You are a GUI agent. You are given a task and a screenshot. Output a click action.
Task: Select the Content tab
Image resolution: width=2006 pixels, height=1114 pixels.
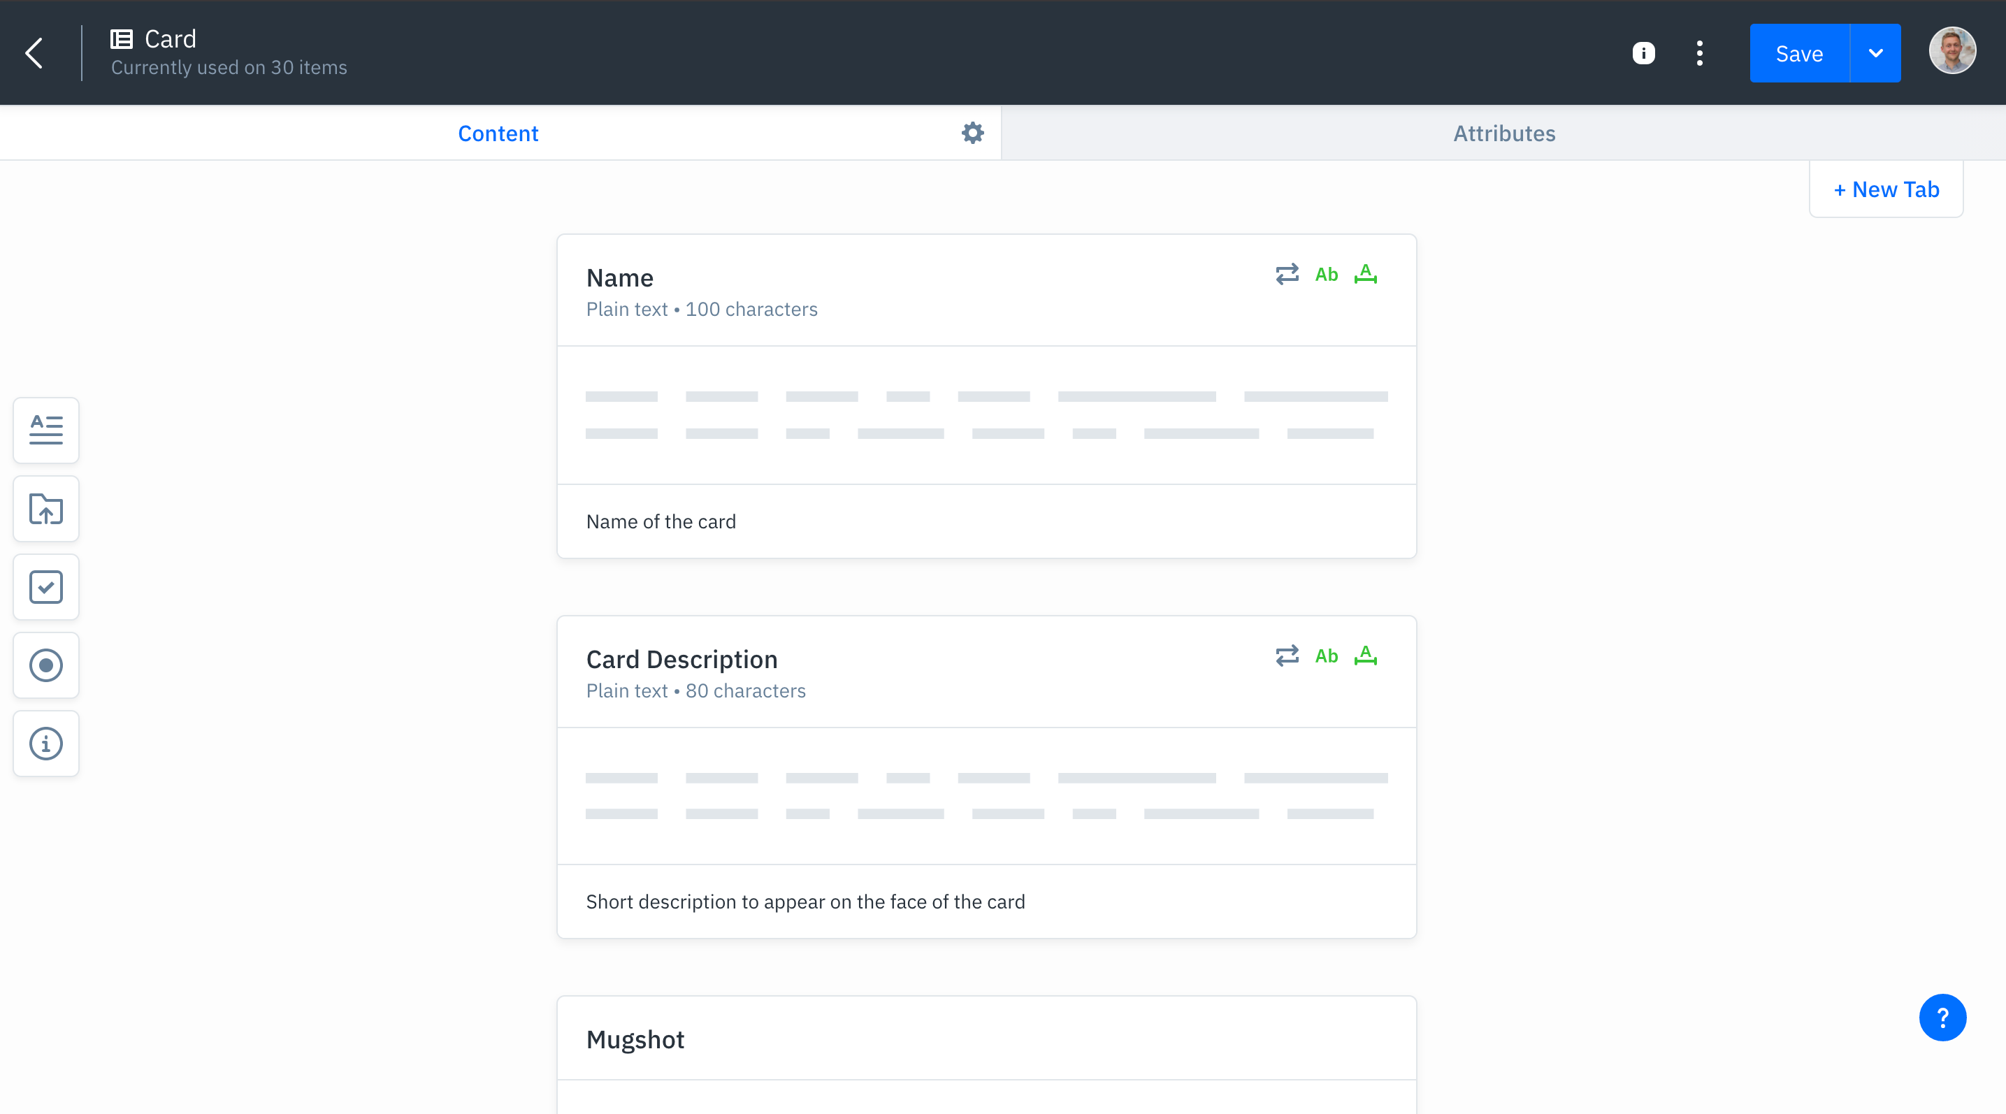[498, 133]
